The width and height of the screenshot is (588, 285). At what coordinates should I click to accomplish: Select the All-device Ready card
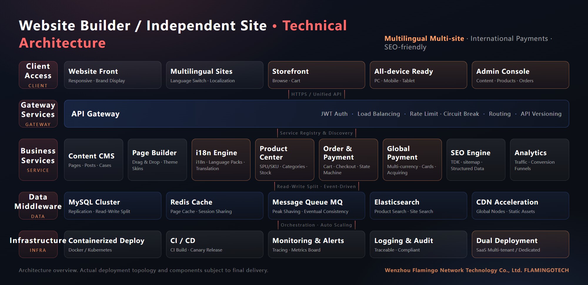418,75
